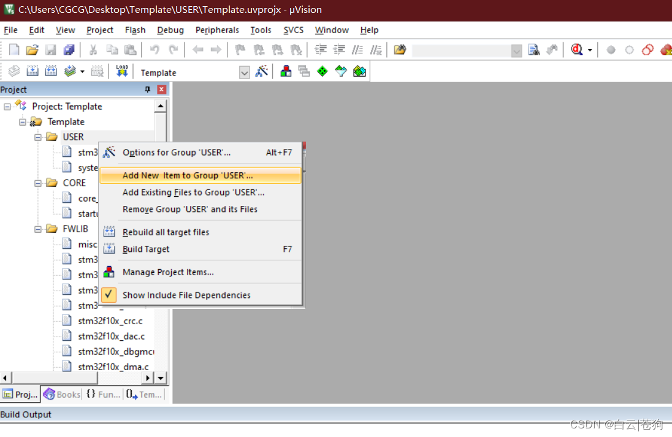This screenshot has width=672, height=437.
Task: Collapse the Template target node
Action: (23, 122)
